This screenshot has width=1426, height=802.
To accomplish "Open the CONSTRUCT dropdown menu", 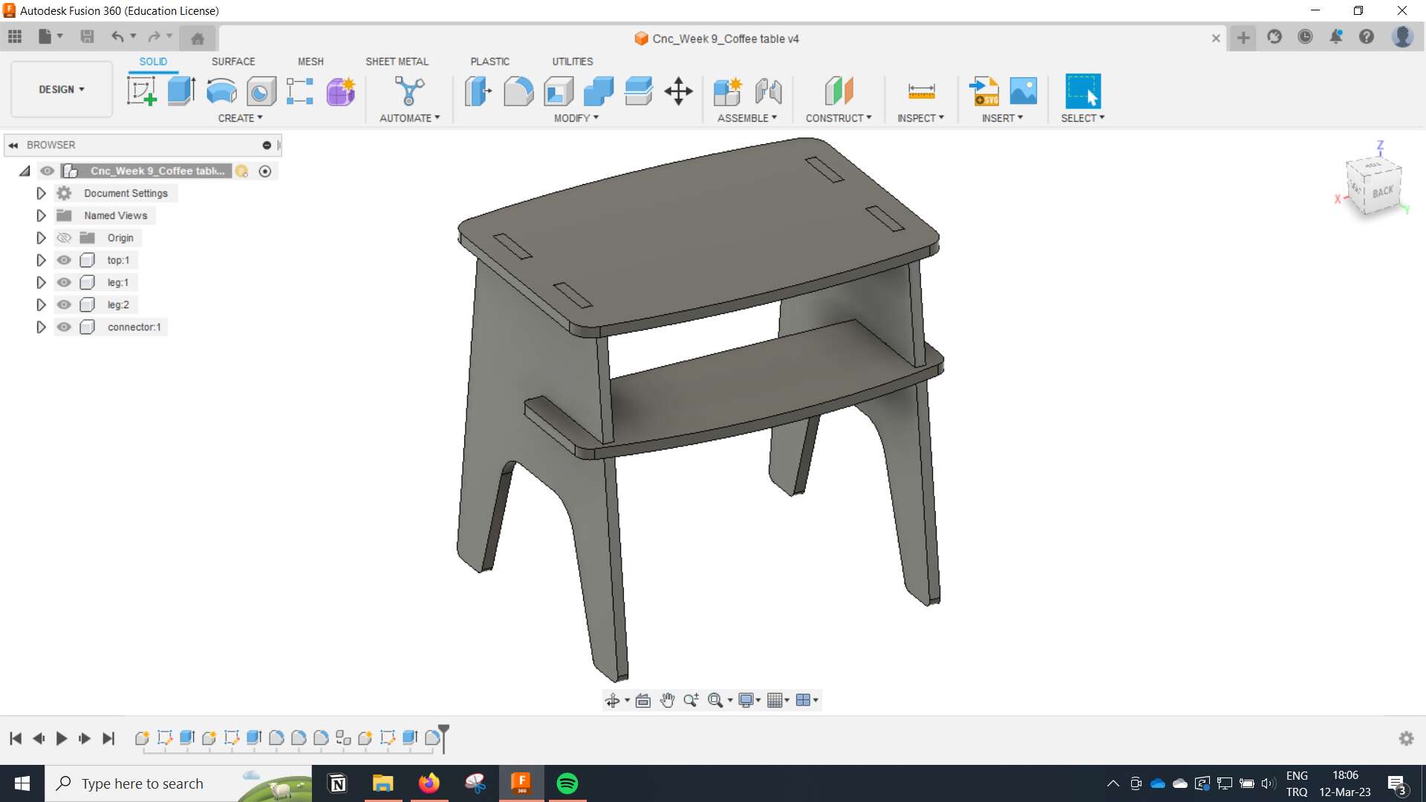I will click(839, 118).
